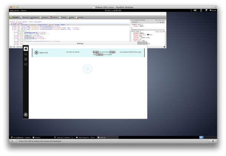
Task: Collapse the html root node in the DOM tree
Action: point(11,21)
